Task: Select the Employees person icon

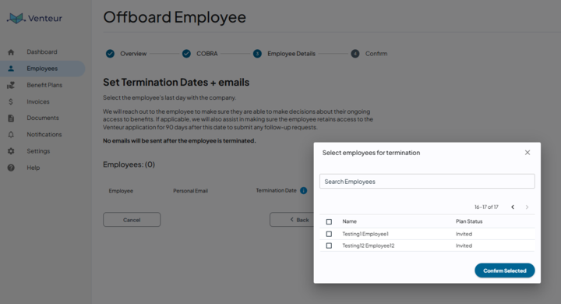Action: click(11, 69)
